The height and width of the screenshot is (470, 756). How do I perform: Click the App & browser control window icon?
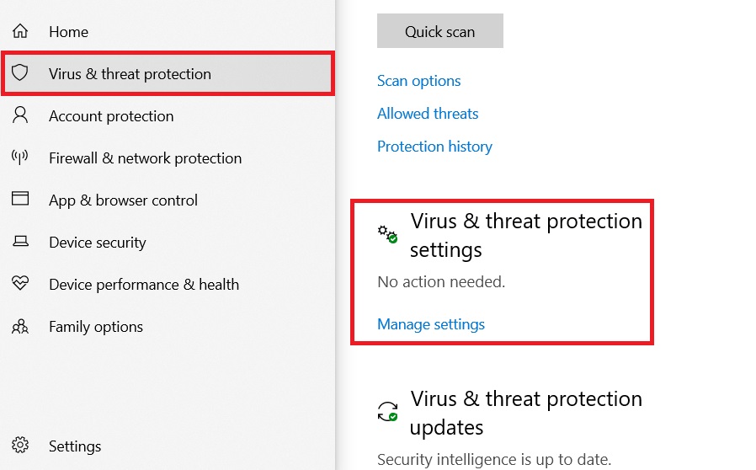click(x=20, y=200)
